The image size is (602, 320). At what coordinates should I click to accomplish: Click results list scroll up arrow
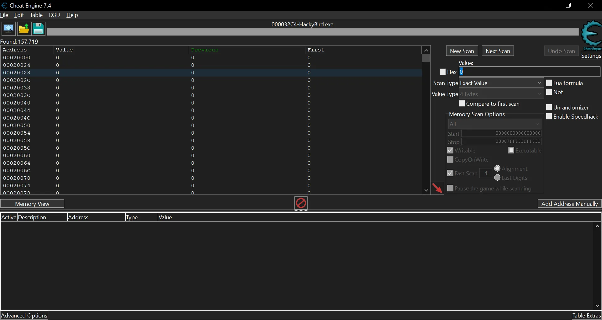(x=426, y=50)
